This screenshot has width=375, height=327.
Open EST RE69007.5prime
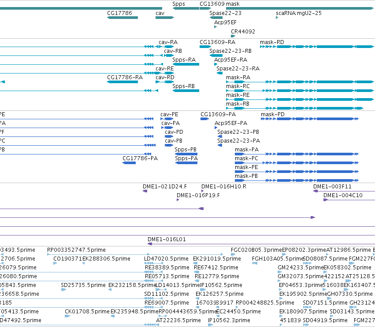[167, 303]
